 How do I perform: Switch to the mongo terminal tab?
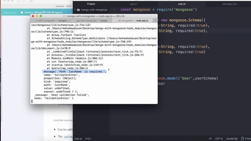[92, 21]
